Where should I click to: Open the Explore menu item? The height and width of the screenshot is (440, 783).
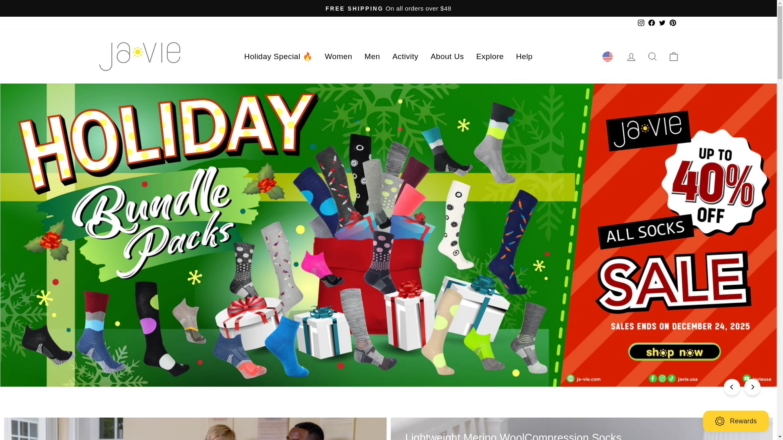[x=489, y=57]
